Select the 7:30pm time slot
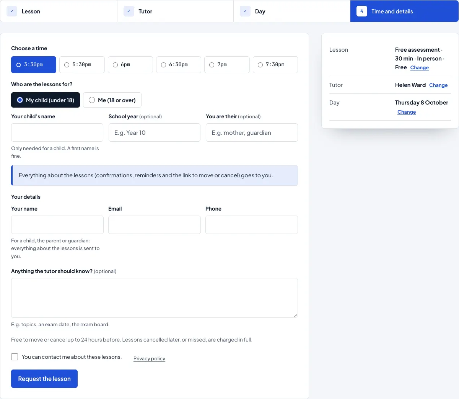Viewport: 459px width, 399px height. point(275,65)
